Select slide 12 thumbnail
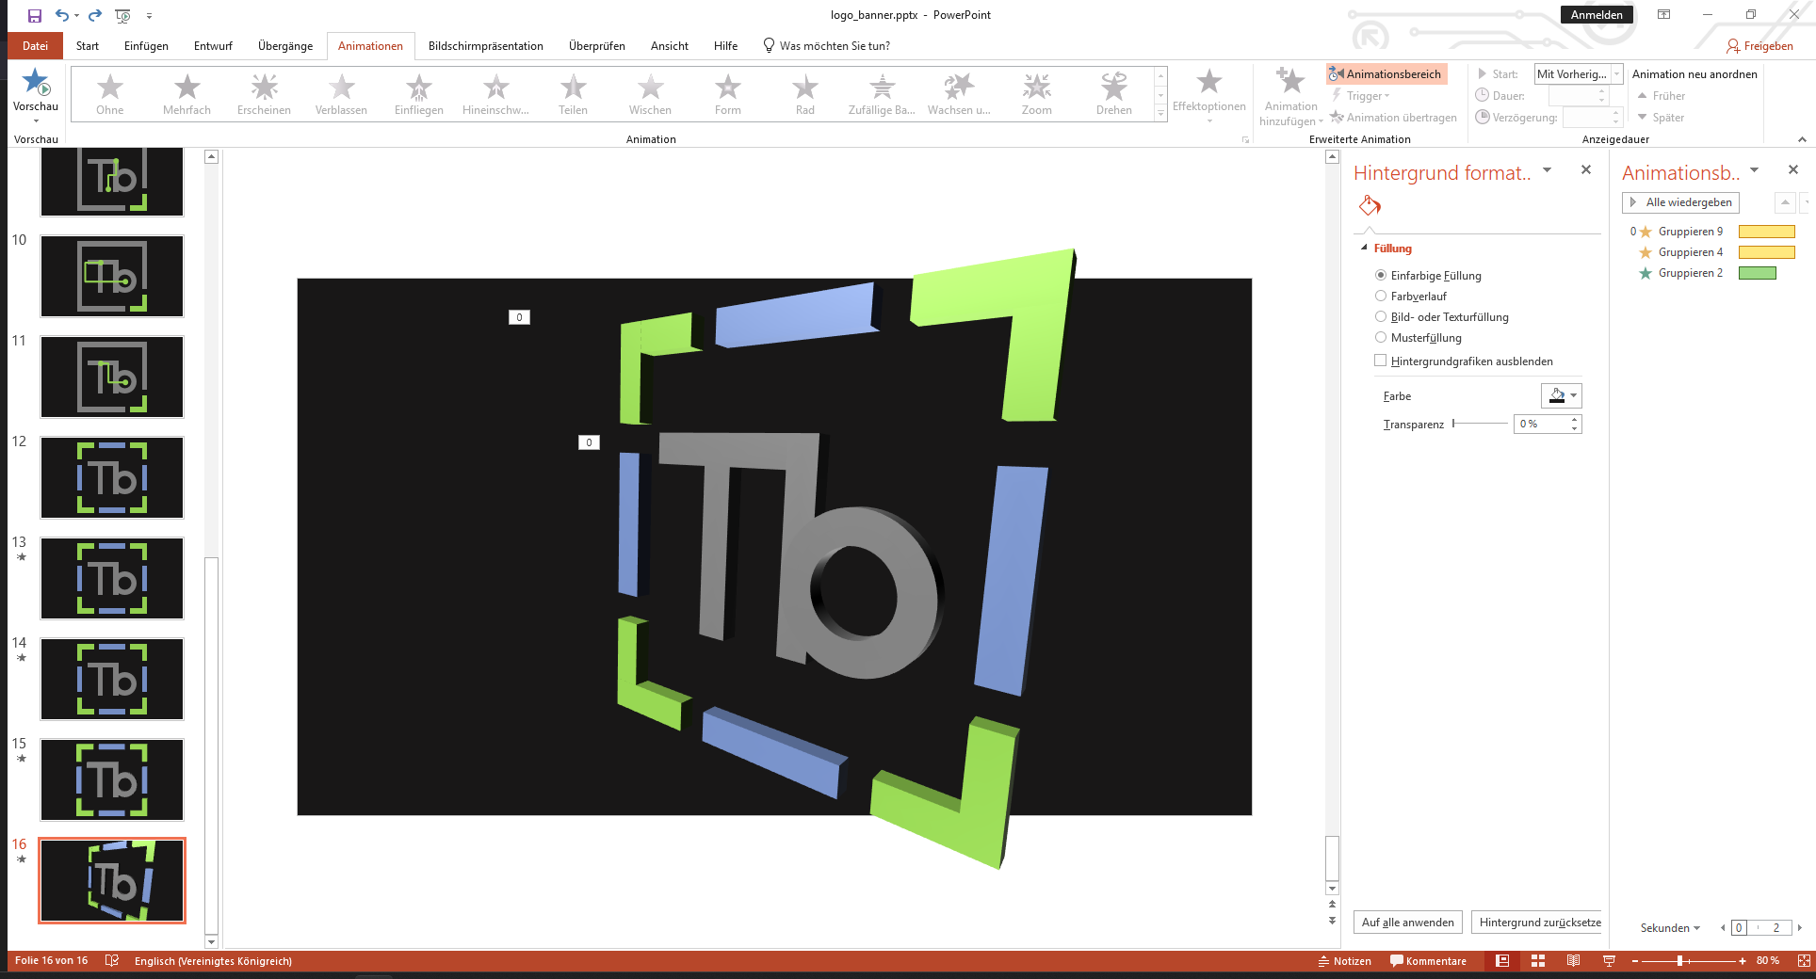 [112, 477]
